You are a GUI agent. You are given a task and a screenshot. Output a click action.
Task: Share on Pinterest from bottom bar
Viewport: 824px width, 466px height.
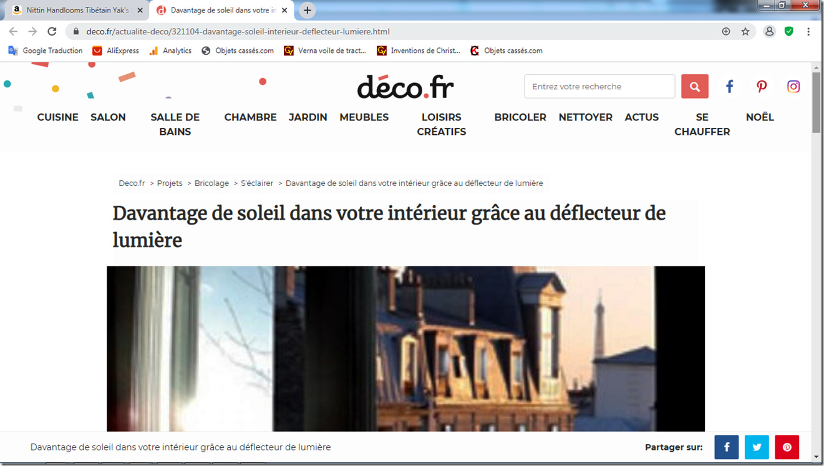click(787, 447)
